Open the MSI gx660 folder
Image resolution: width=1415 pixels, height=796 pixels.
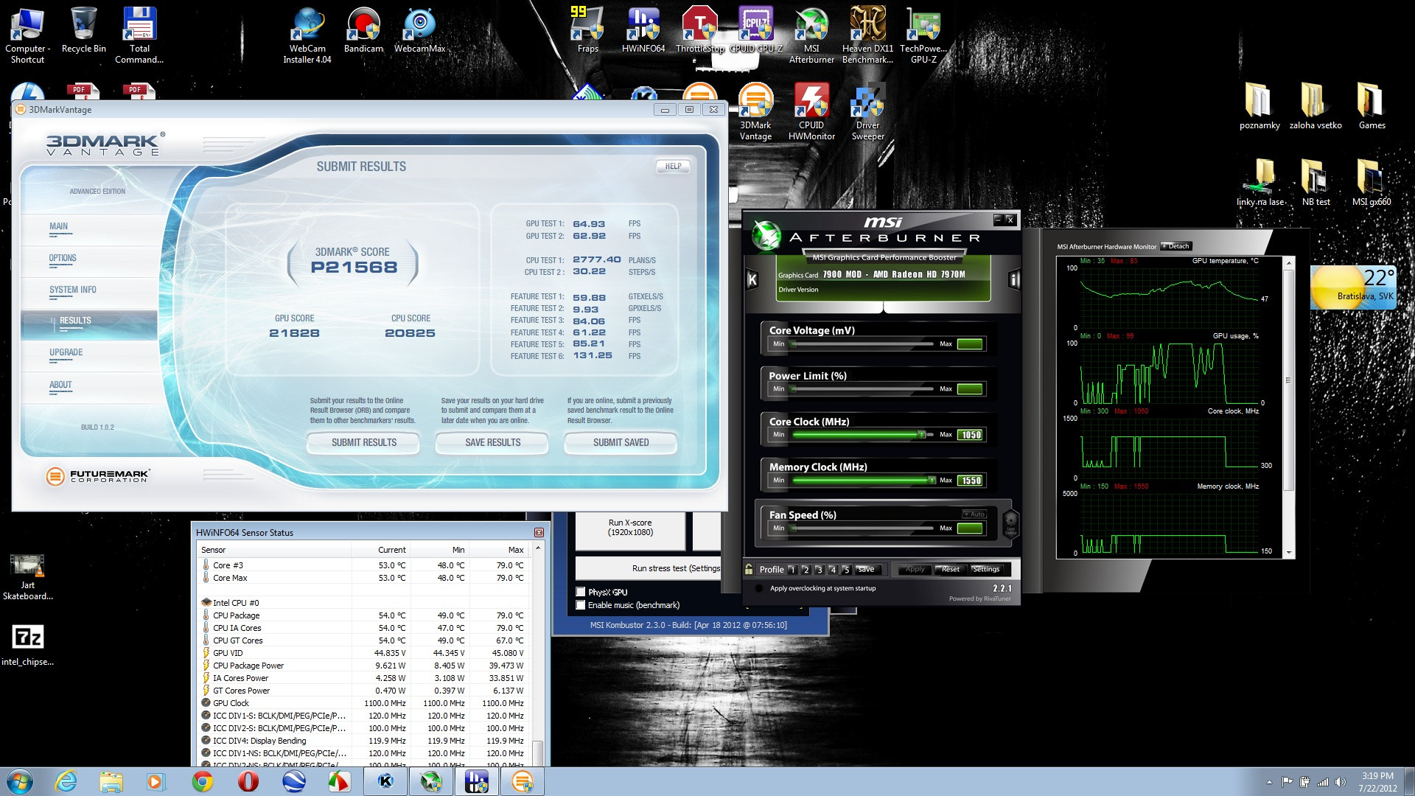[1372, 183]
